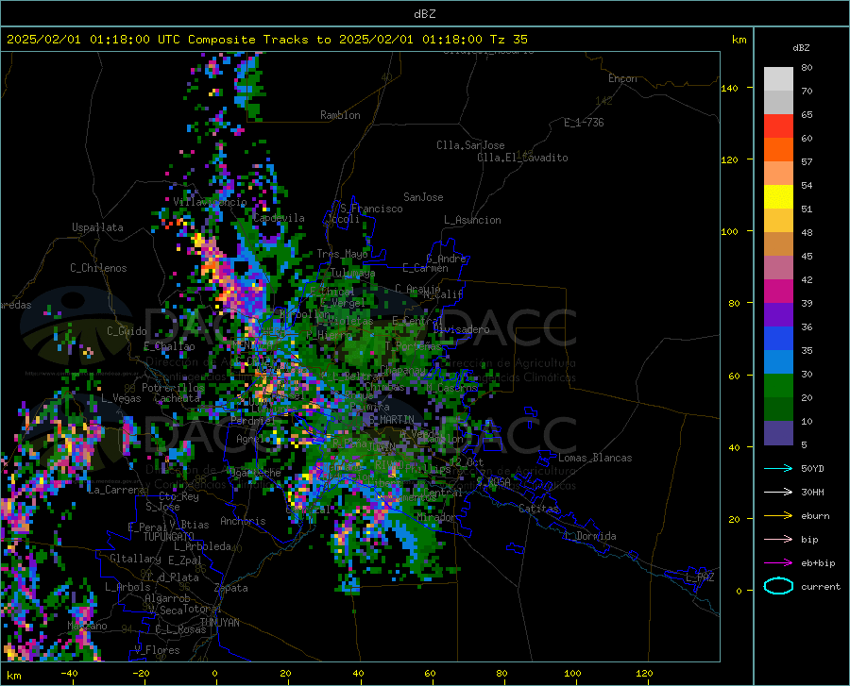Viewport: 850px width, 686px height.
Task: Click the Algarrob place label
Action: pyautogui.click(x=167, y=598)
